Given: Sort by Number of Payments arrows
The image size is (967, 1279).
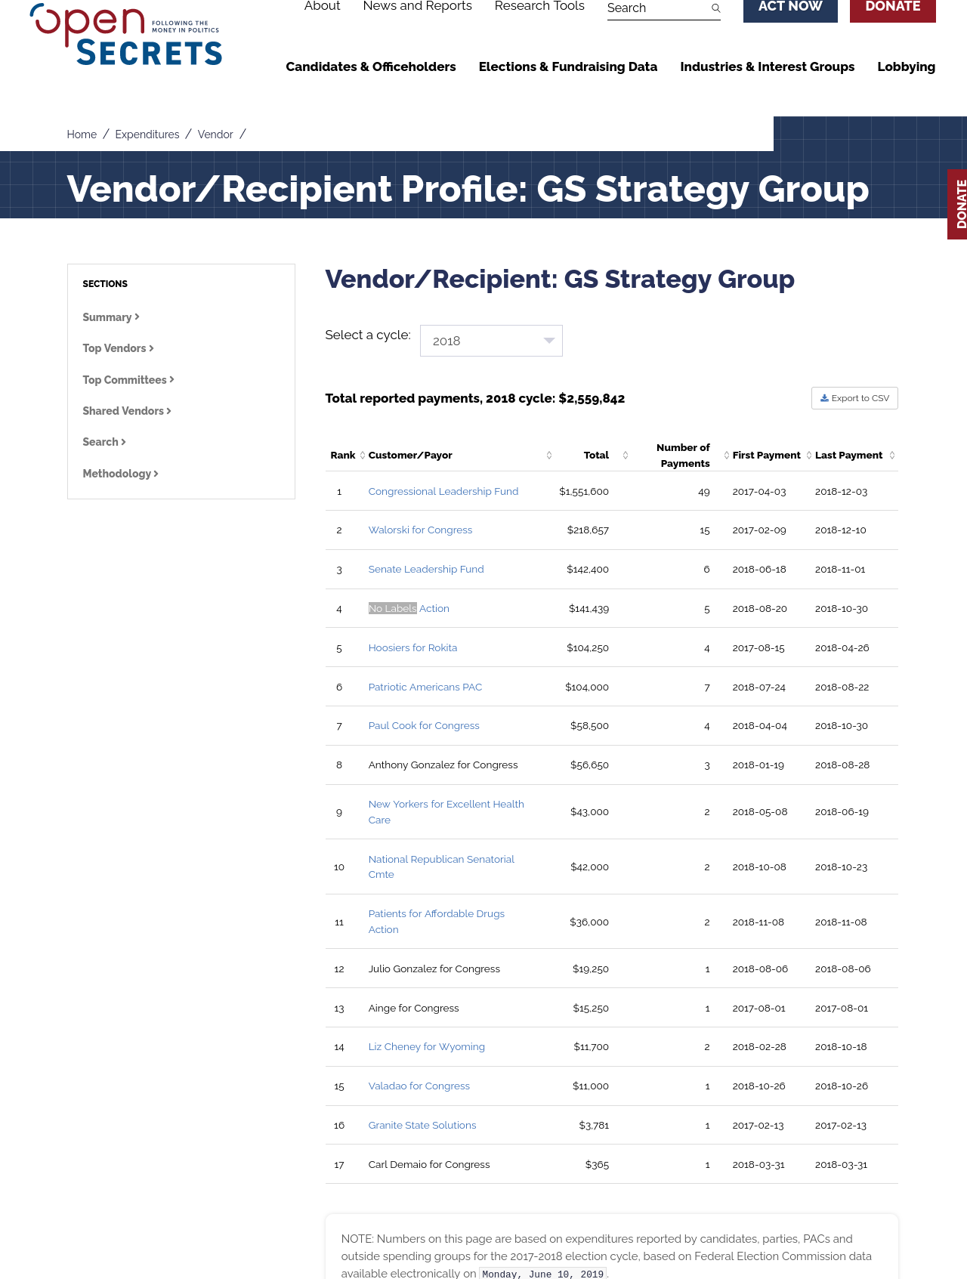Looking at the screenshot, I should pyautogui.click(x=727, y=455).
